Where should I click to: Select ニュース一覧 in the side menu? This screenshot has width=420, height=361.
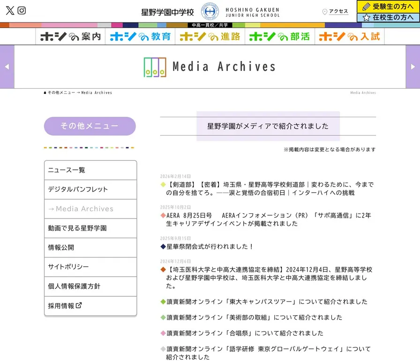pyautogui.click(x=90, y=170)
